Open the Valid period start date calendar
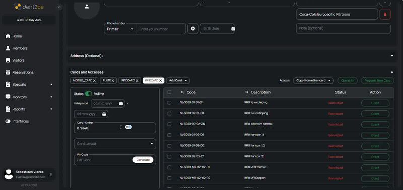This screenshot has height=190, width=403. [x=121, y=103]
